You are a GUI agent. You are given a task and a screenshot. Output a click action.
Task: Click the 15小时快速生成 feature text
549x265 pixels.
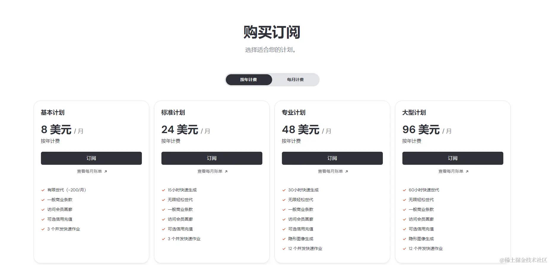point(182,190)
